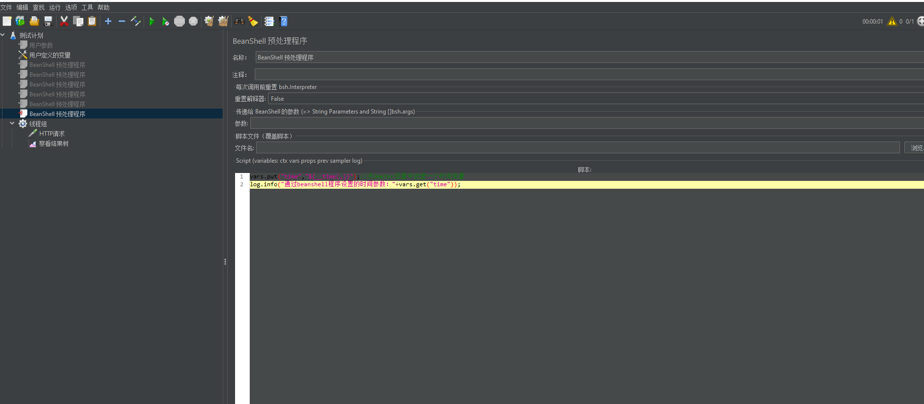The image size is (924, 404).
Task: Open search with binoculars icon
Action: pos(239,21)
